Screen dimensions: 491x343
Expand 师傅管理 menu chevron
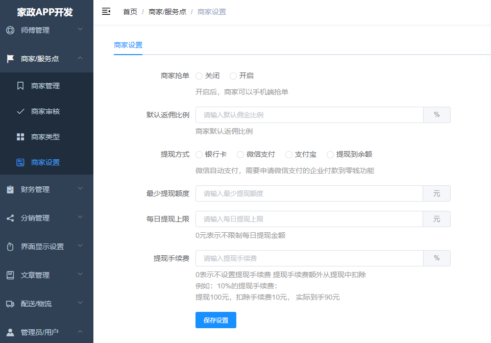80,29
